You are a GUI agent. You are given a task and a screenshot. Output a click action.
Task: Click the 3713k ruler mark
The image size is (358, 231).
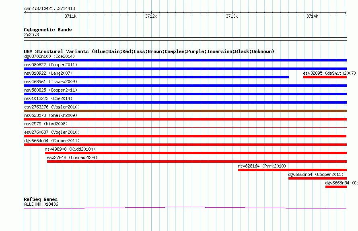point(232,16)
